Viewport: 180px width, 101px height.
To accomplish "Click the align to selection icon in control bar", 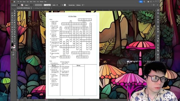I will click(x=154, y=5).
